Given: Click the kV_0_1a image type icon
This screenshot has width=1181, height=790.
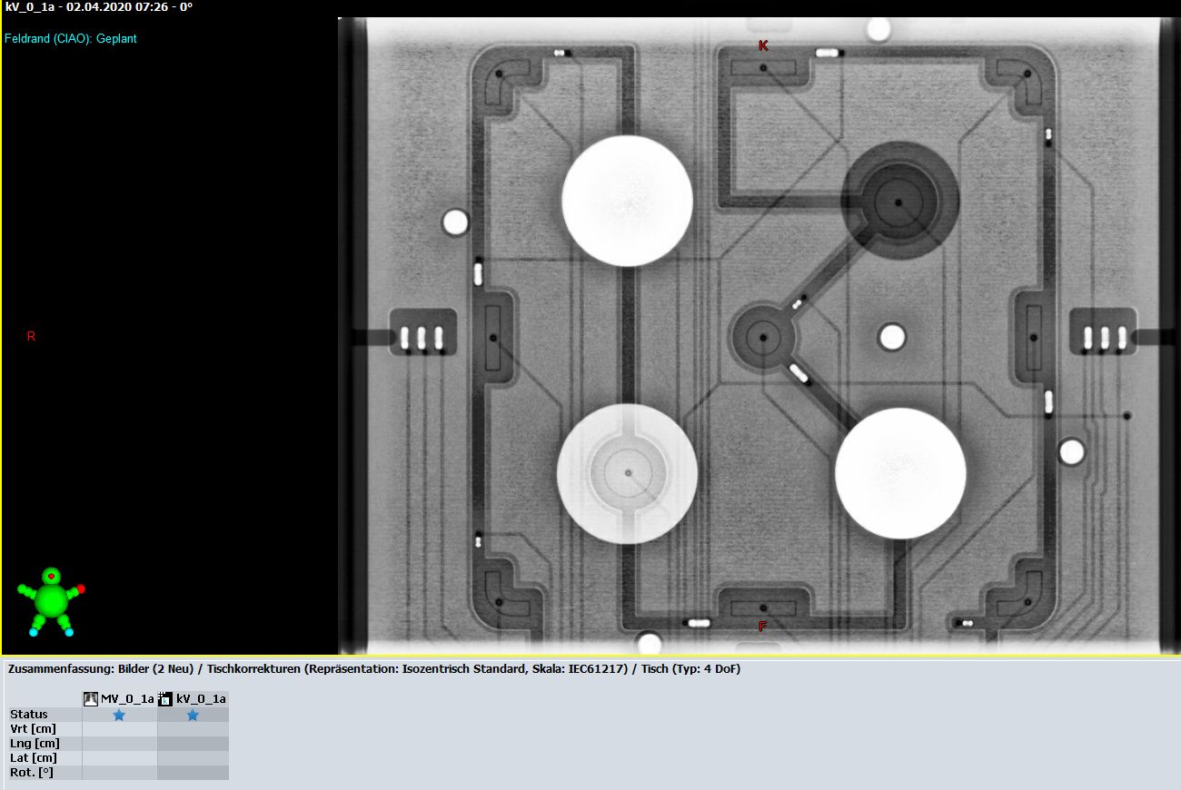Looking at the screenshot, I should [x=165, y=699].
